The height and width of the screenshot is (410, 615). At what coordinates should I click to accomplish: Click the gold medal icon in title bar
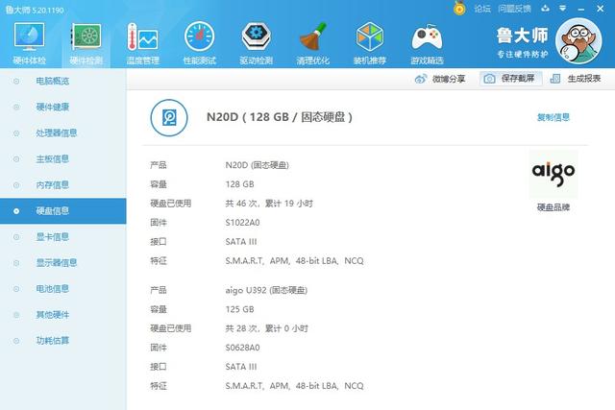[459, 8]
